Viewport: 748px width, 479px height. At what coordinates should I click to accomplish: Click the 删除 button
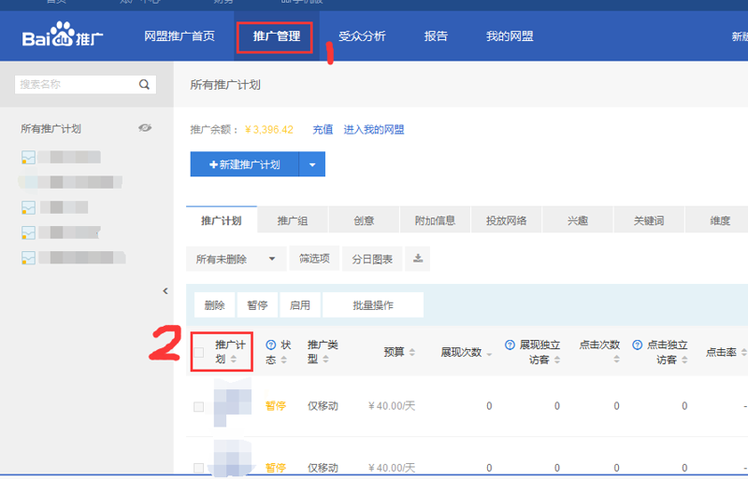coord(215,305)
